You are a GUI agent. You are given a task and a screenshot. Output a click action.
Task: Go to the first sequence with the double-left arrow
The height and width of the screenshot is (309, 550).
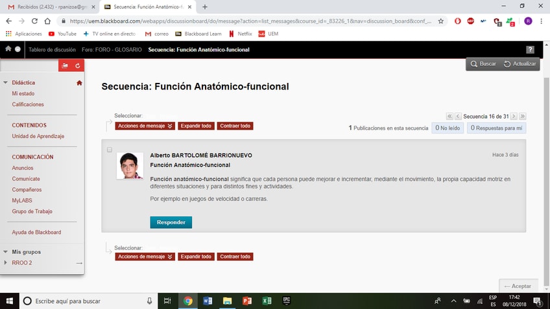pyautogui.click(x=449, y=117)
